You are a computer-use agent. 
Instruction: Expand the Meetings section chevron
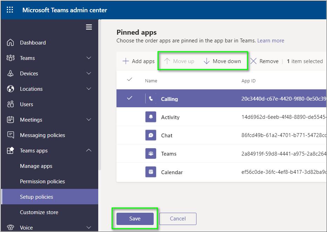point(89,120)
